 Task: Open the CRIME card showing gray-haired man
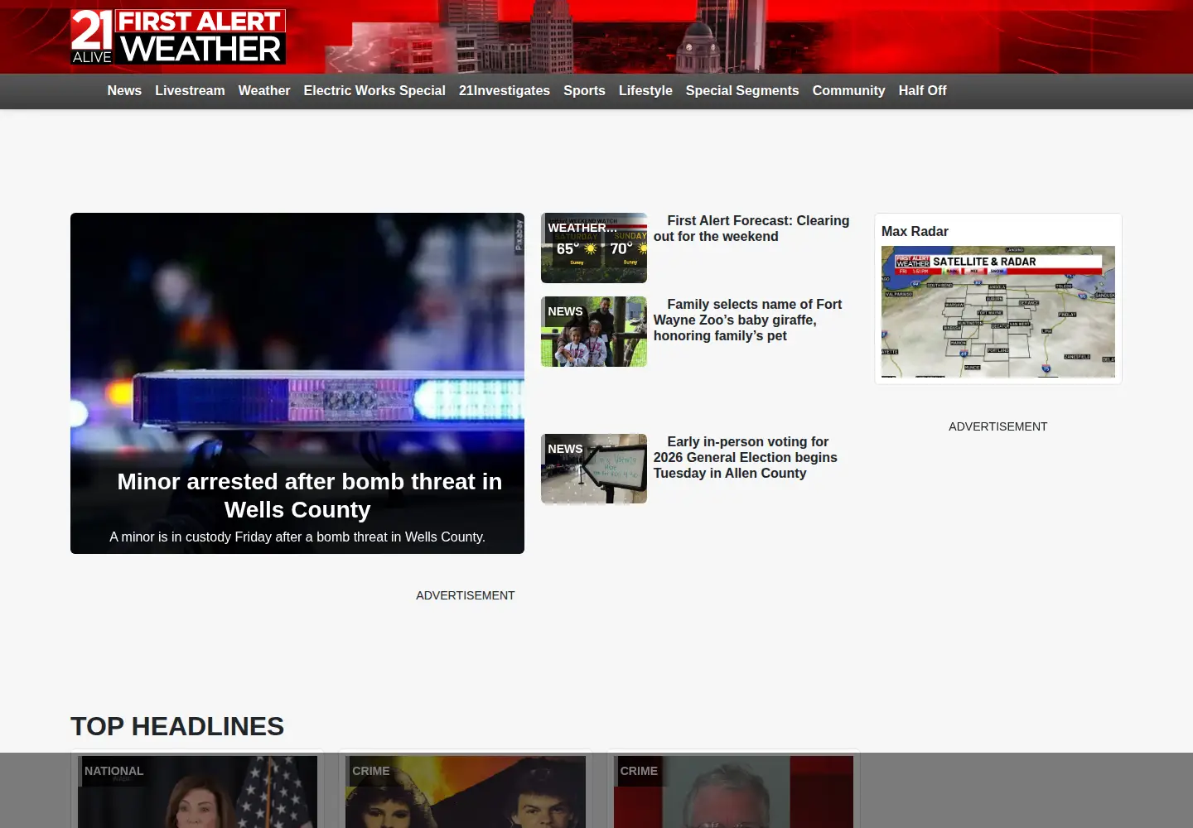tap(733, 792)
